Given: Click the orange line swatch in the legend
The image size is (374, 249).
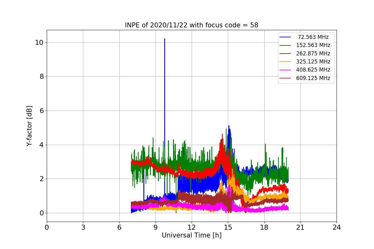Looking at the screenshot, I should click(285, 62).
